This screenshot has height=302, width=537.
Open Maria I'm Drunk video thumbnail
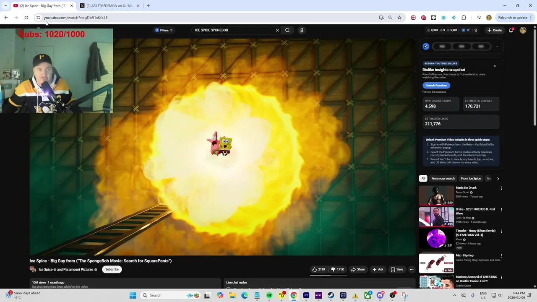point(436,195)
